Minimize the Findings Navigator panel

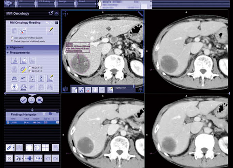tap(57, 113)
